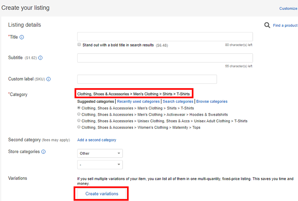The width and height of the screenshot is (298, 201).
Task: Open the Customize link
Action: pyautogui.click(x=288, y=8)
